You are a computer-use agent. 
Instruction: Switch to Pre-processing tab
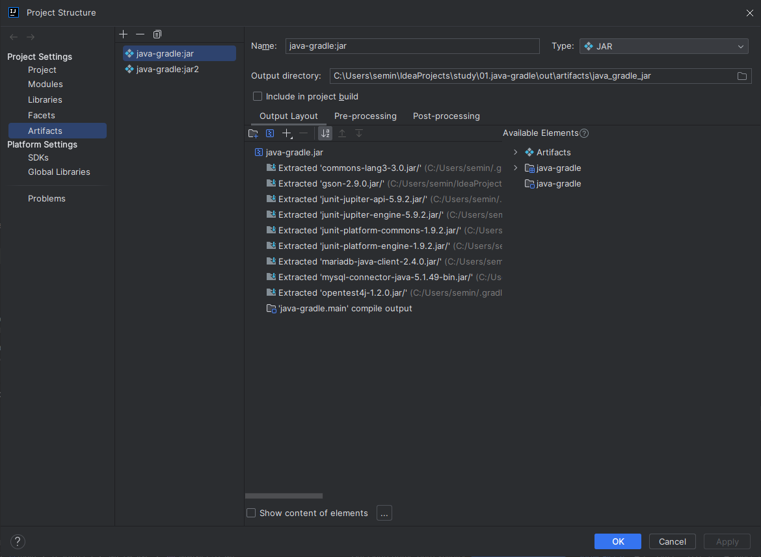tap(366, 116)
